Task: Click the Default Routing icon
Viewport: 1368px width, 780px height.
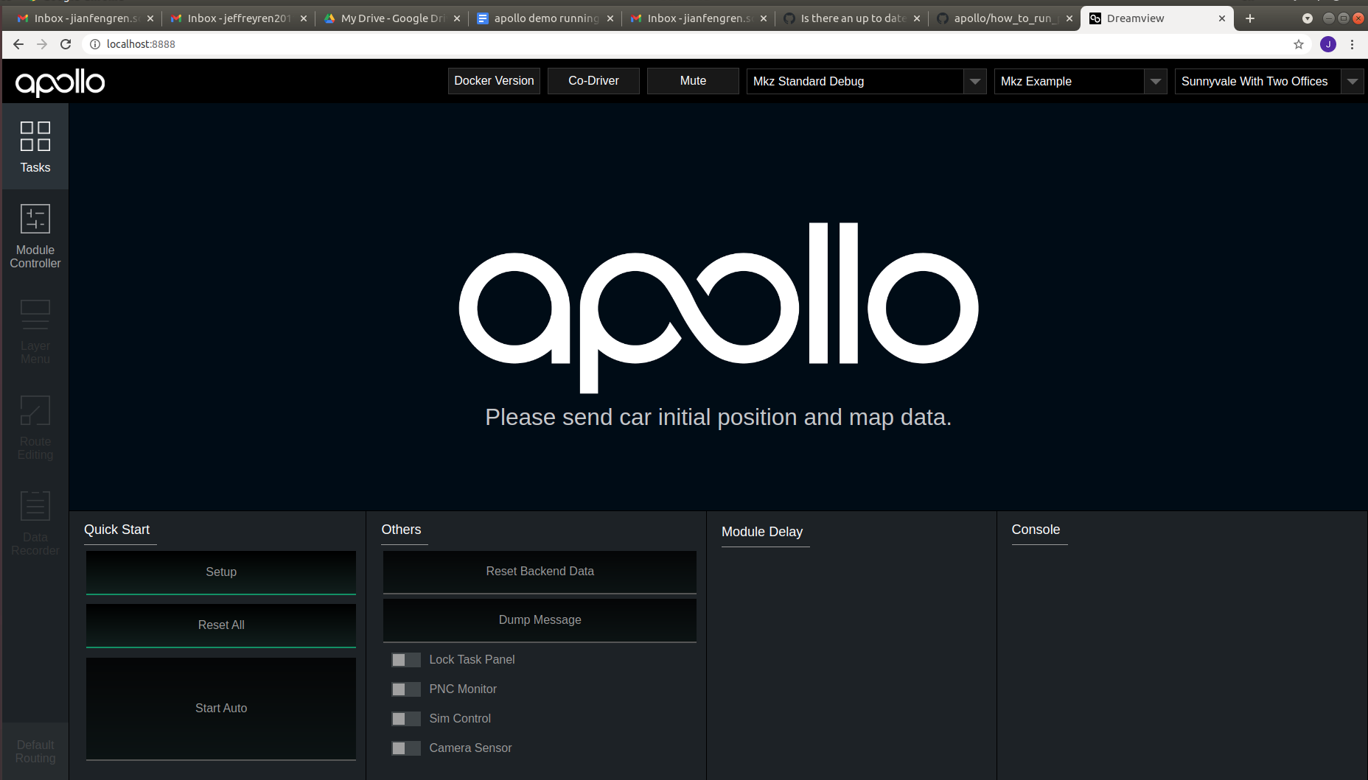Action: (x=35, y=748)
